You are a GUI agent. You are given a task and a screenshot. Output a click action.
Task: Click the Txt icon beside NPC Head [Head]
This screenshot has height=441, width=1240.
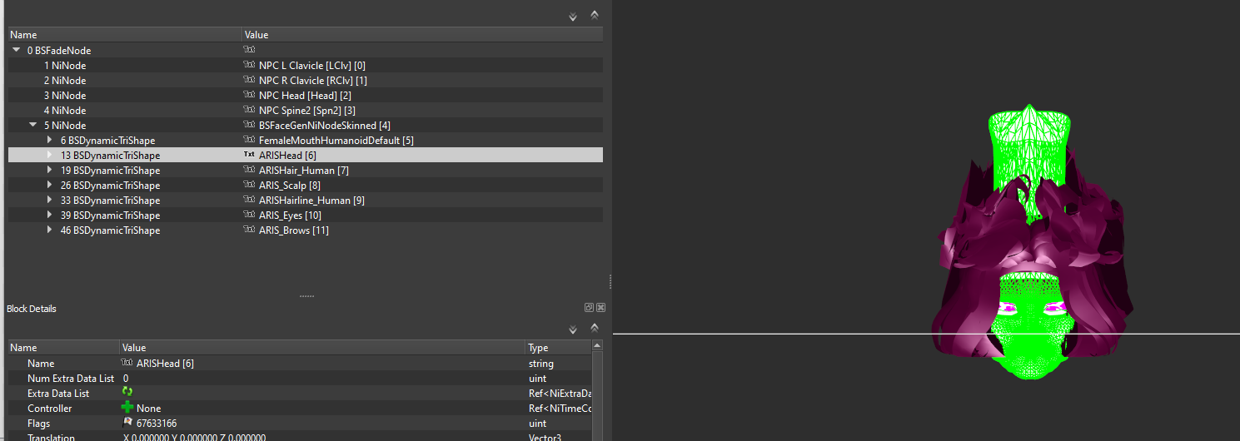tap(249, 95)
